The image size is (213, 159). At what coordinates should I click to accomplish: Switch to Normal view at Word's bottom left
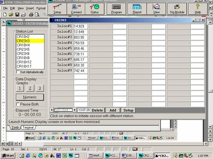click(3, 144)
